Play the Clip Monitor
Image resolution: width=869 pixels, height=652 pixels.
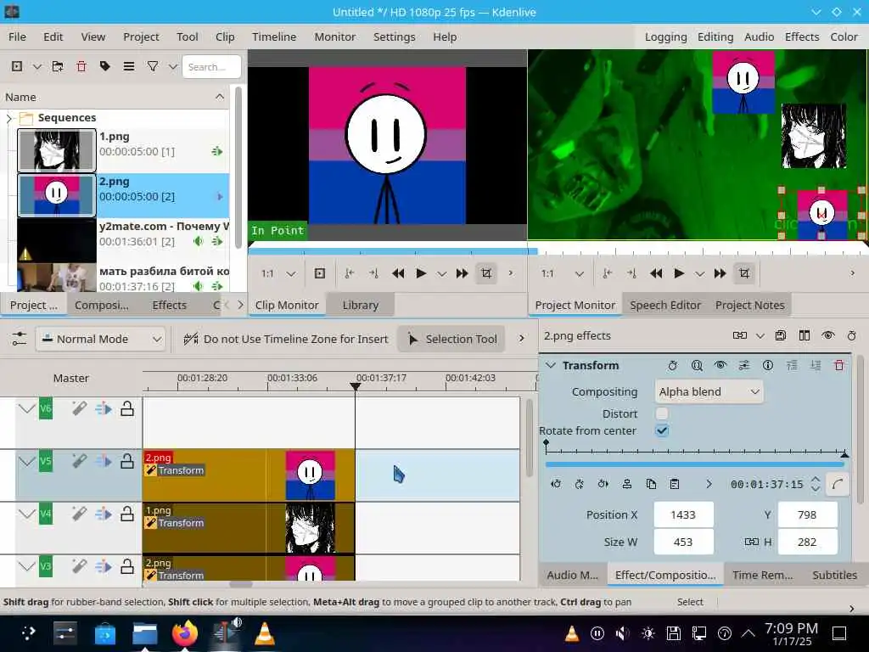[421, 273]
